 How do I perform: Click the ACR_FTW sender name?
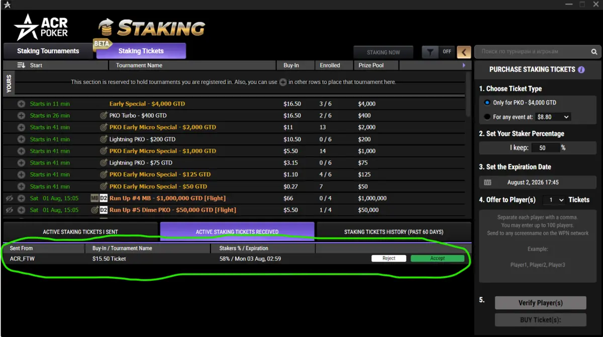[22, 259]
